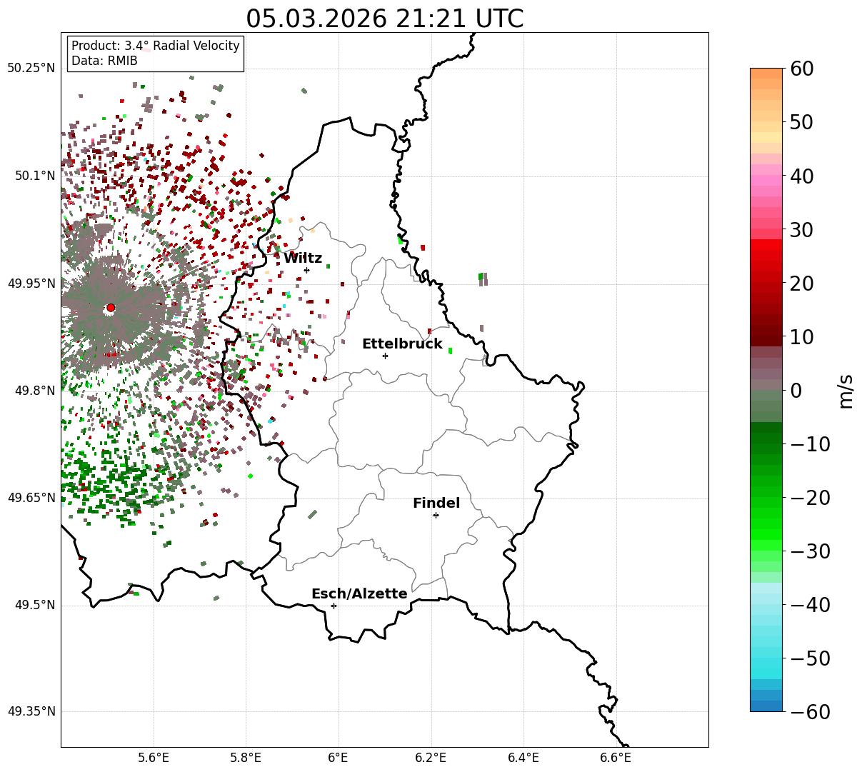Click the pink colorbar segment near 40
Viewport: 862px width, 772px height.
[x=766, y=180]
